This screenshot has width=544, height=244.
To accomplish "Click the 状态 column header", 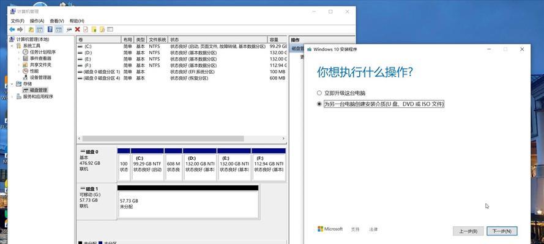I will pos(217,40).
